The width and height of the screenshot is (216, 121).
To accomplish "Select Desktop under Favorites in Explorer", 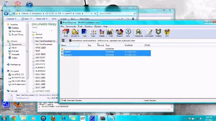I will point(15,28).
